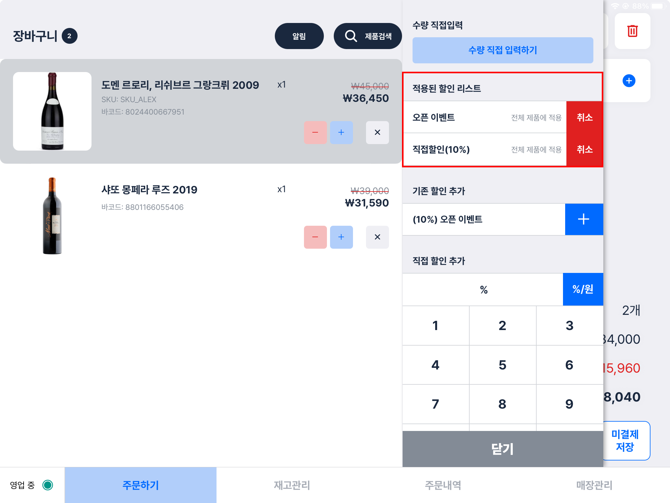Open product search with magnifier button

pyautogui.click(x=368, y=36)
